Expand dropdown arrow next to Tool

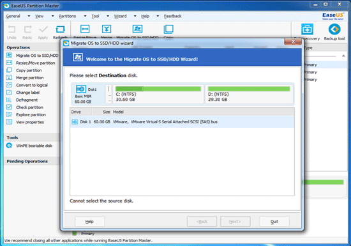click(108, 16)
